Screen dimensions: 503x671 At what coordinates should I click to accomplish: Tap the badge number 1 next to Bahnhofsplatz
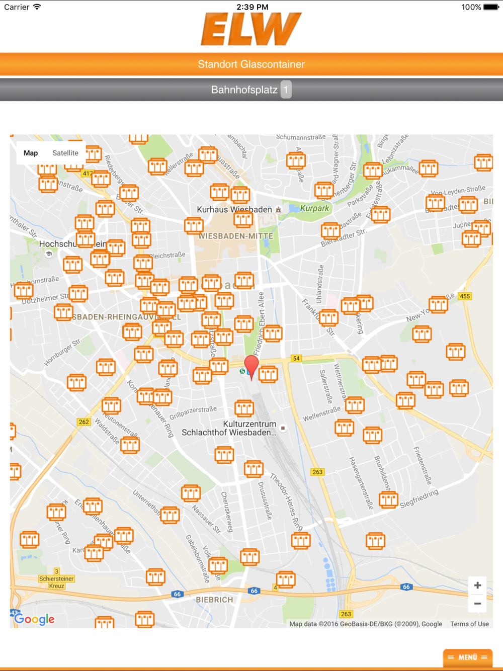coord(286,90)
